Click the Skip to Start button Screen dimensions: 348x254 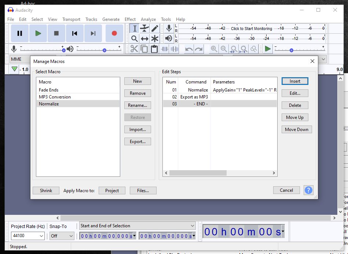(x=75, y=33)
